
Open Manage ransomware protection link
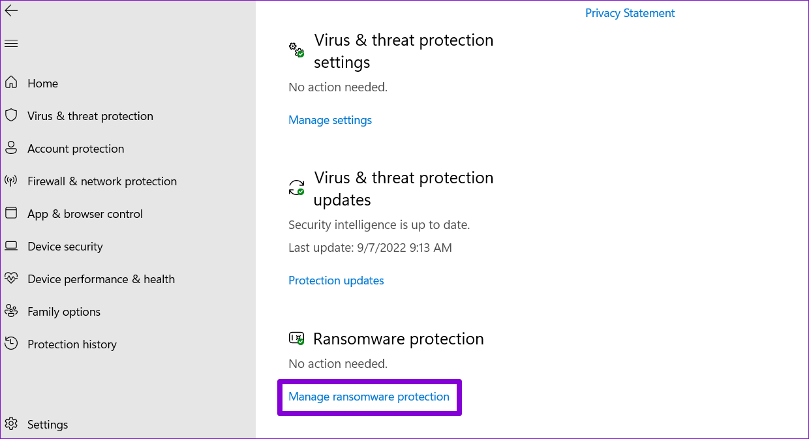tap(369, 397)
